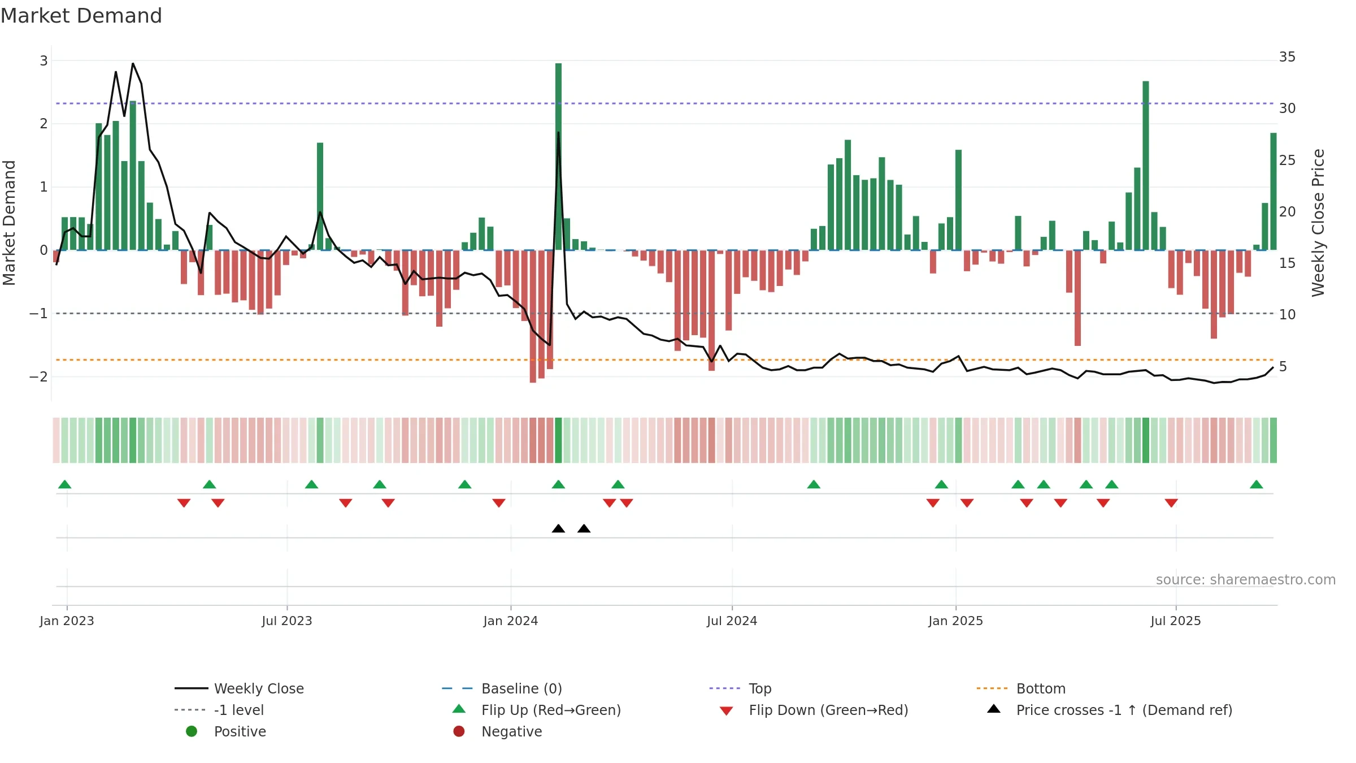Image resolution: width=1356 pixels, height=763 pixels.
Task: Toggle the Weekly Close legend entry
Action: point(239,688)
